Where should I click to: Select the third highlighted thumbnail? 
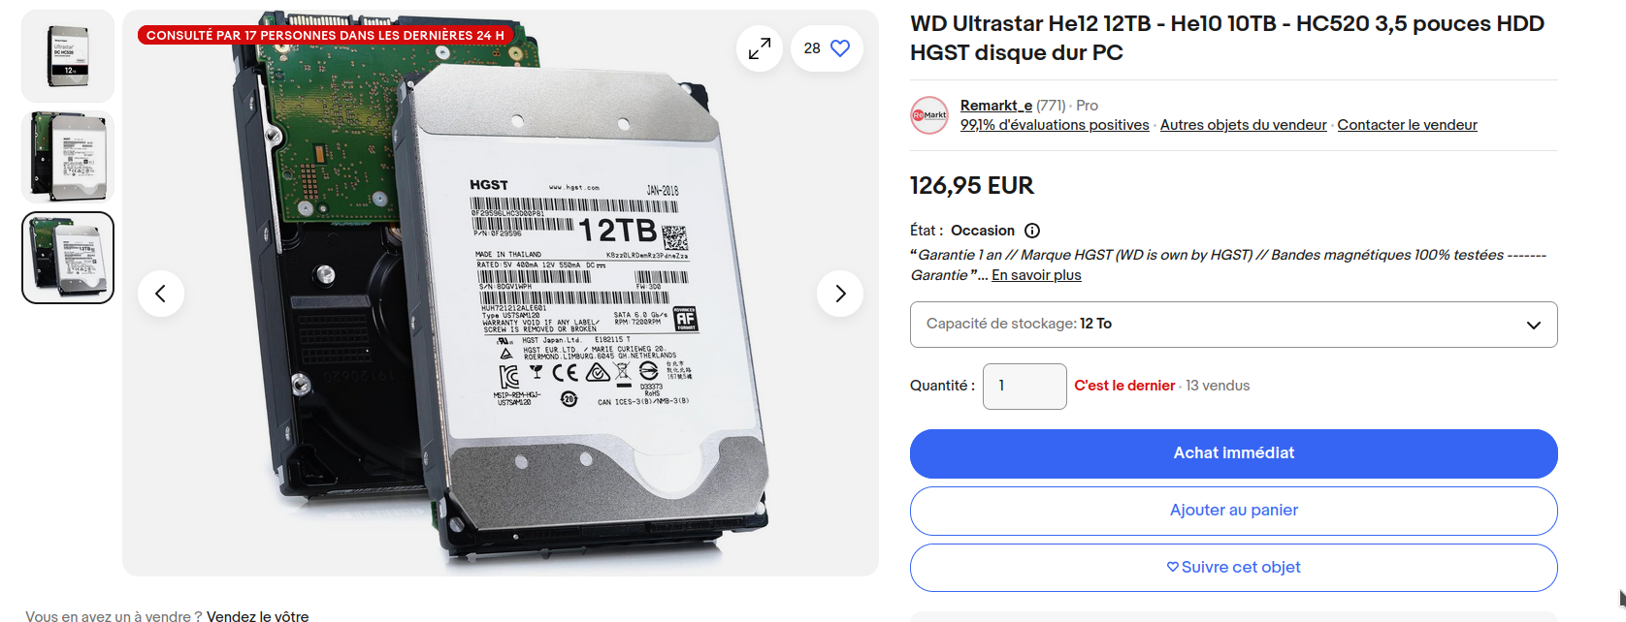tap(68, 258)
